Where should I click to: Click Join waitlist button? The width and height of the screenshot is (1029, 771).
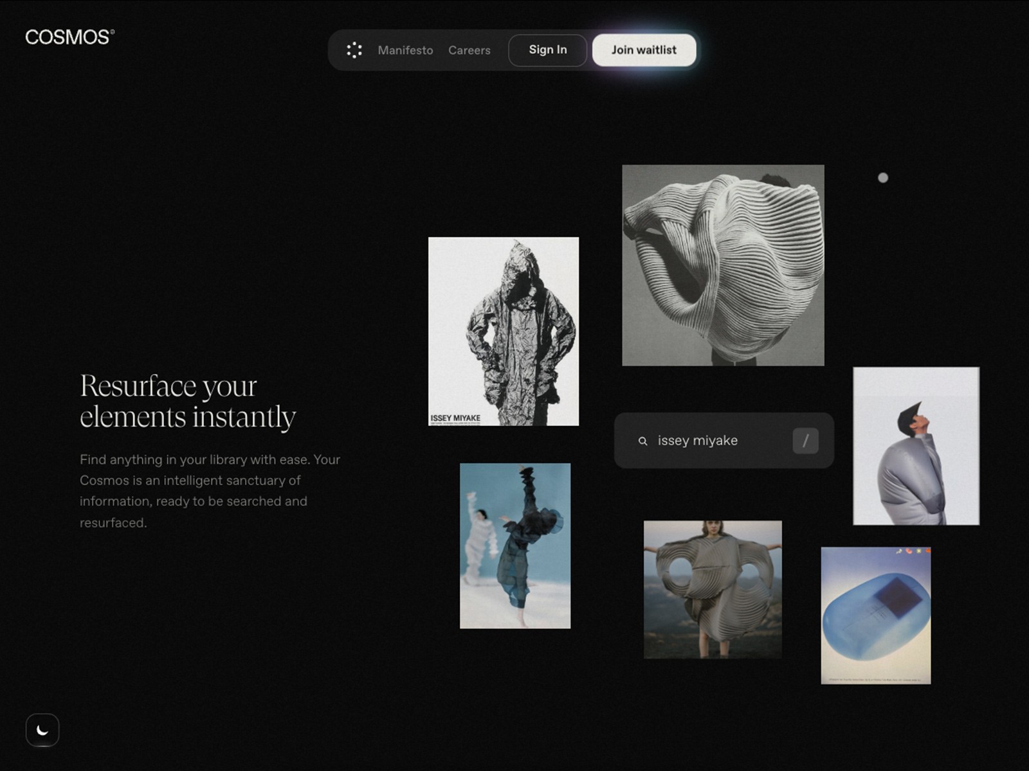pyautogui.click(x=644, y=50)
